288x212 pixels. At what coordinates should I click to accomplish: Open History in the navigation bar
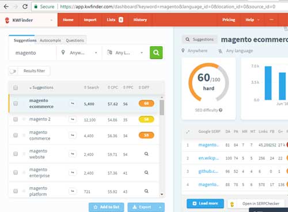(140, 20)
